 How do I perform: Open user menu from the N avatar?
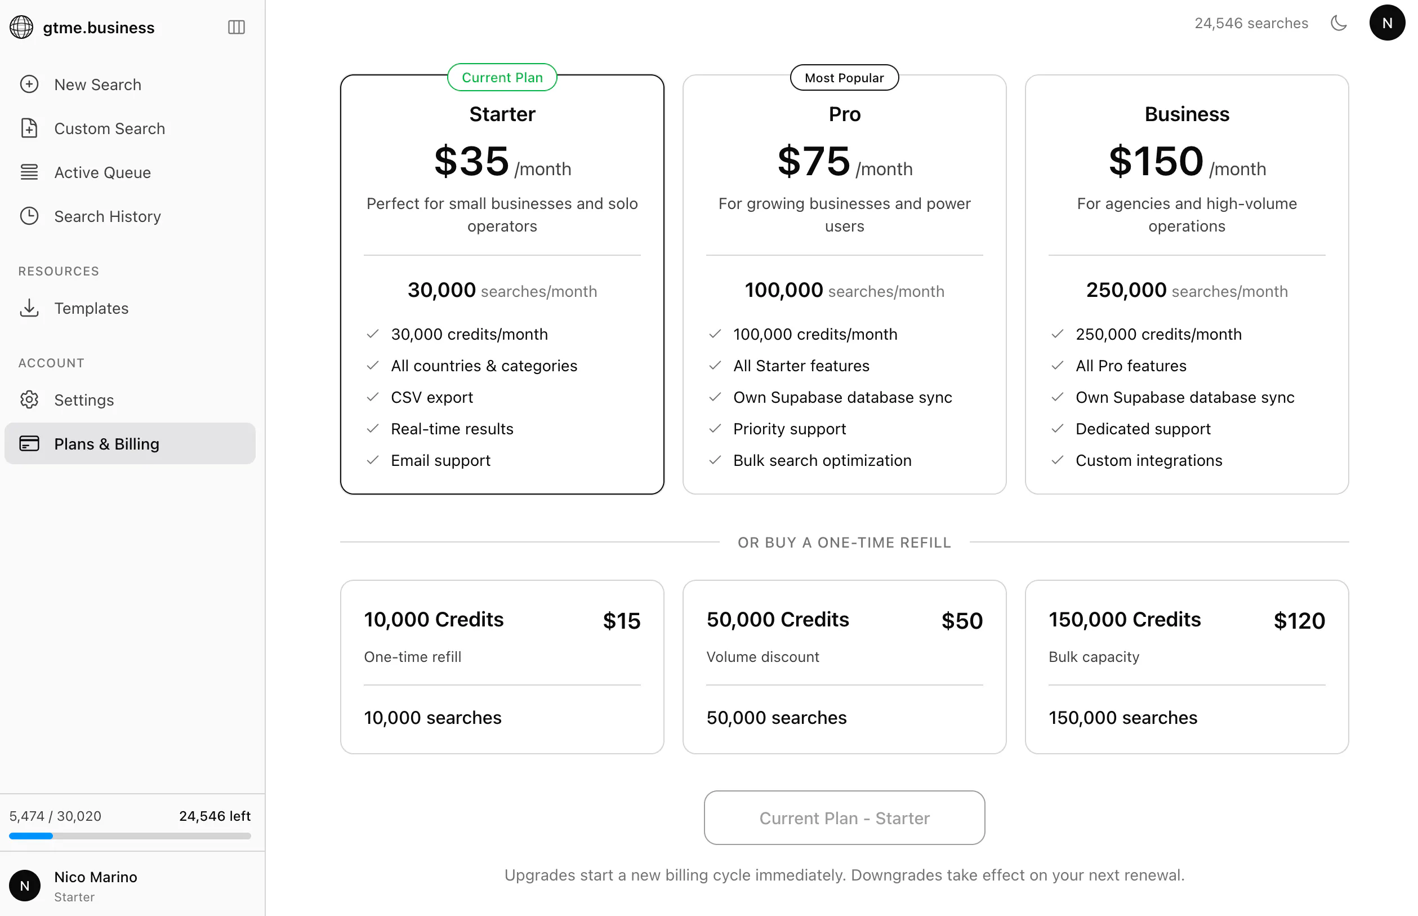click(1387, 23)
